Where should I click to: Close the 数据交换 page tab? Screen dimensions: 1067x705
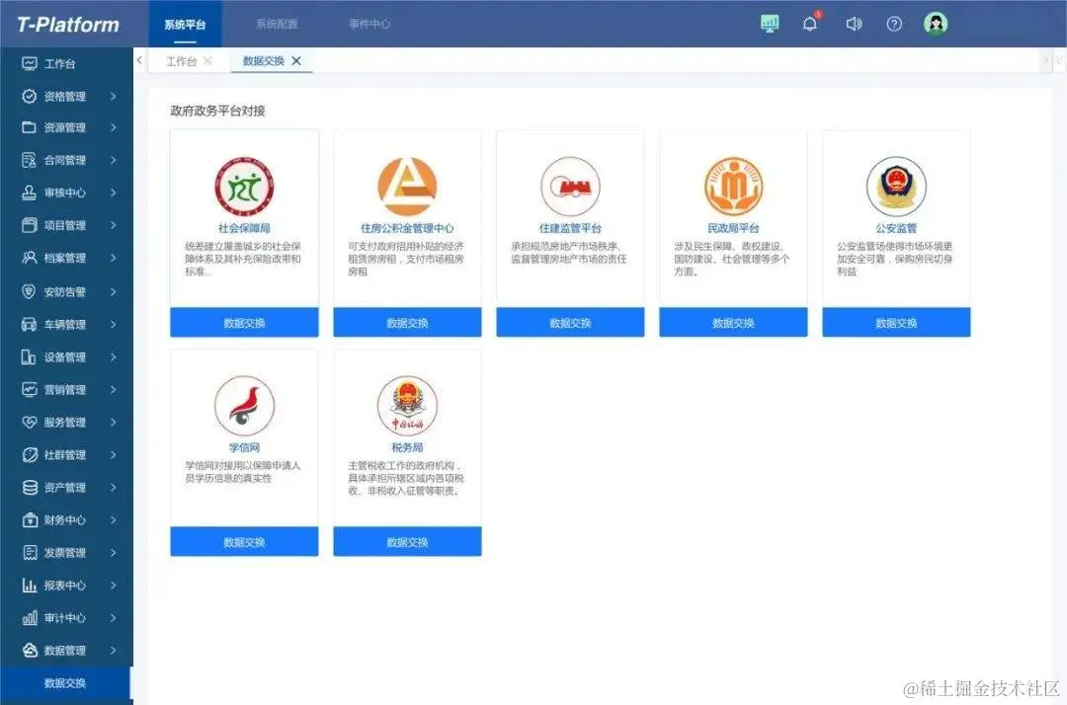296,61
